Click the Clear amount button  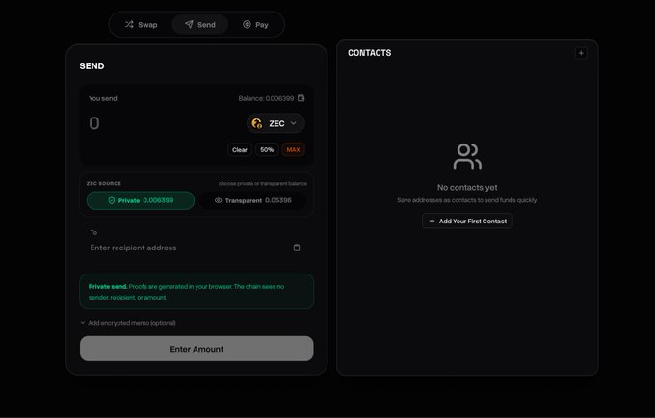point(239,150)
